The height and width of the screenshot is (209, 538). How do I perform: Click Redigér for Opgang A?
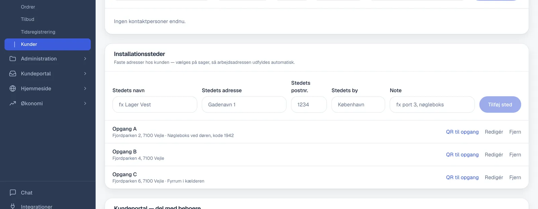(x=494, y=132)
